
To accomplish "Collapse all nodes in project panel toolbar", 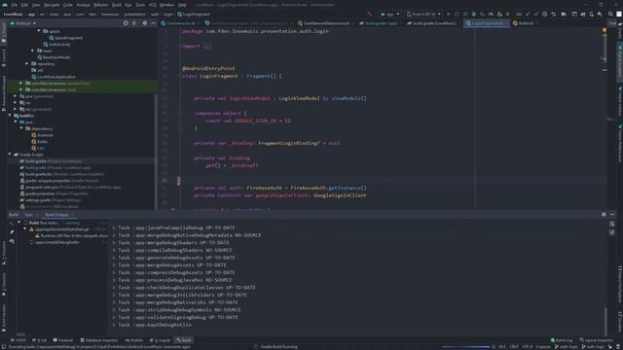I will click(x=134, y=23).
